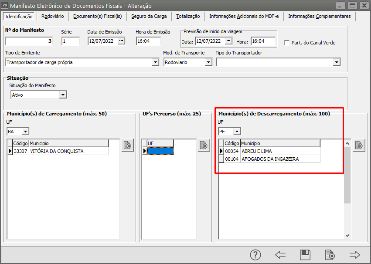
Task: Go to previous record with left arrow
Action: pyautogui.click(x=280, y=255)
